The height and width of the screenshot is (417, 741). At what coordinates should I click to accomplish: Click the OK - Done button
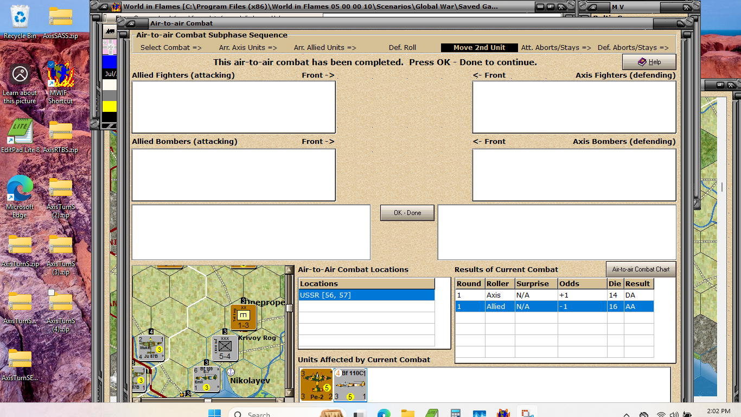tap(407, 213)
